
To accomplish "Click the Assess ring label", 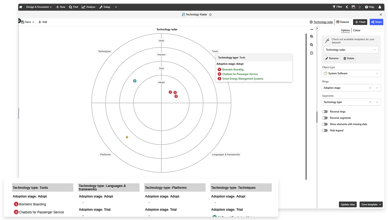I will point(161,55).
